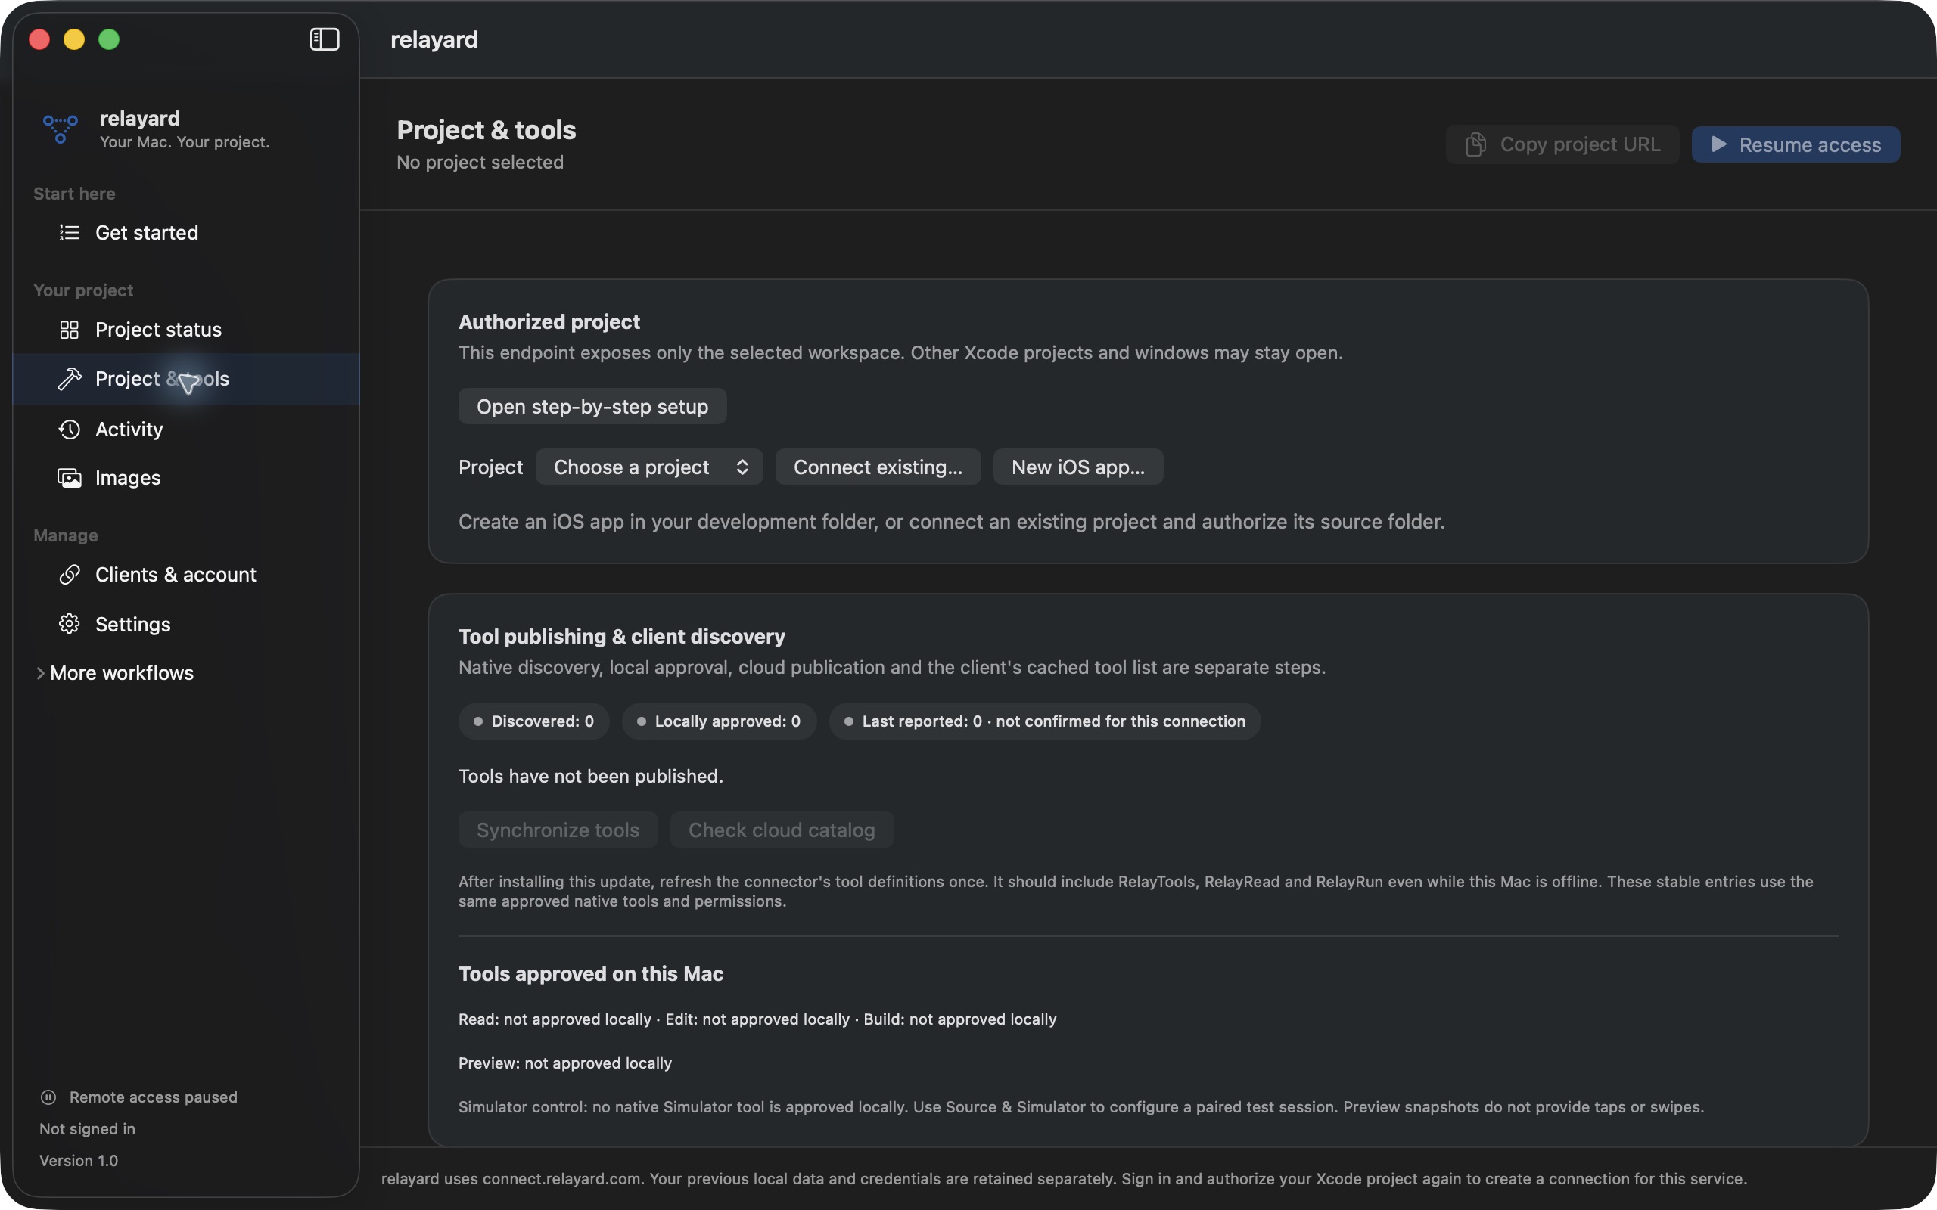Viewport: 1937px width, 1210px height.
Task: Open the Get started page
Action: 185,233
